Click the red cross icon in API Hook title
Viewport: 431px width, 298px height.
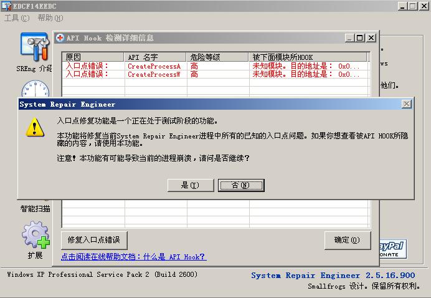pyautogui.click(x=60, y=37)
